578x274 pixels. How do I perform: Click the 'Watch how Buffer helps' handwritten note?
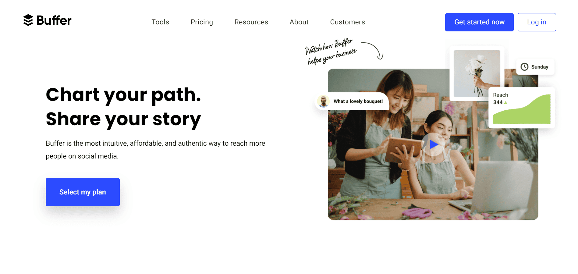coord(331,51)
